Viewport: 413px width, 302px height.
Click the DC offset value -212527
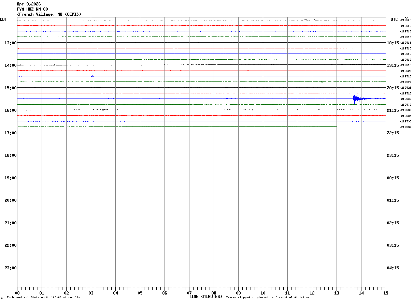pyautogui.click(x=406, y=82)
